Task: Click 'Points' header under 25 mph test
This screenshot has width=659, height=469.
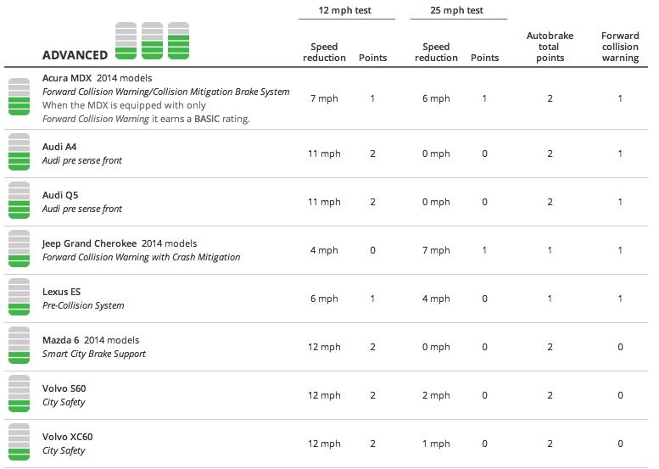Action: coord(484,58)
